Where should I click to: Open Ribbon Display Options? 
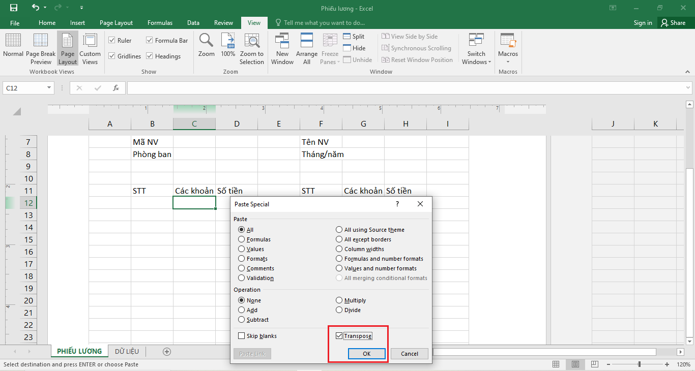click(x=613, y=8)
